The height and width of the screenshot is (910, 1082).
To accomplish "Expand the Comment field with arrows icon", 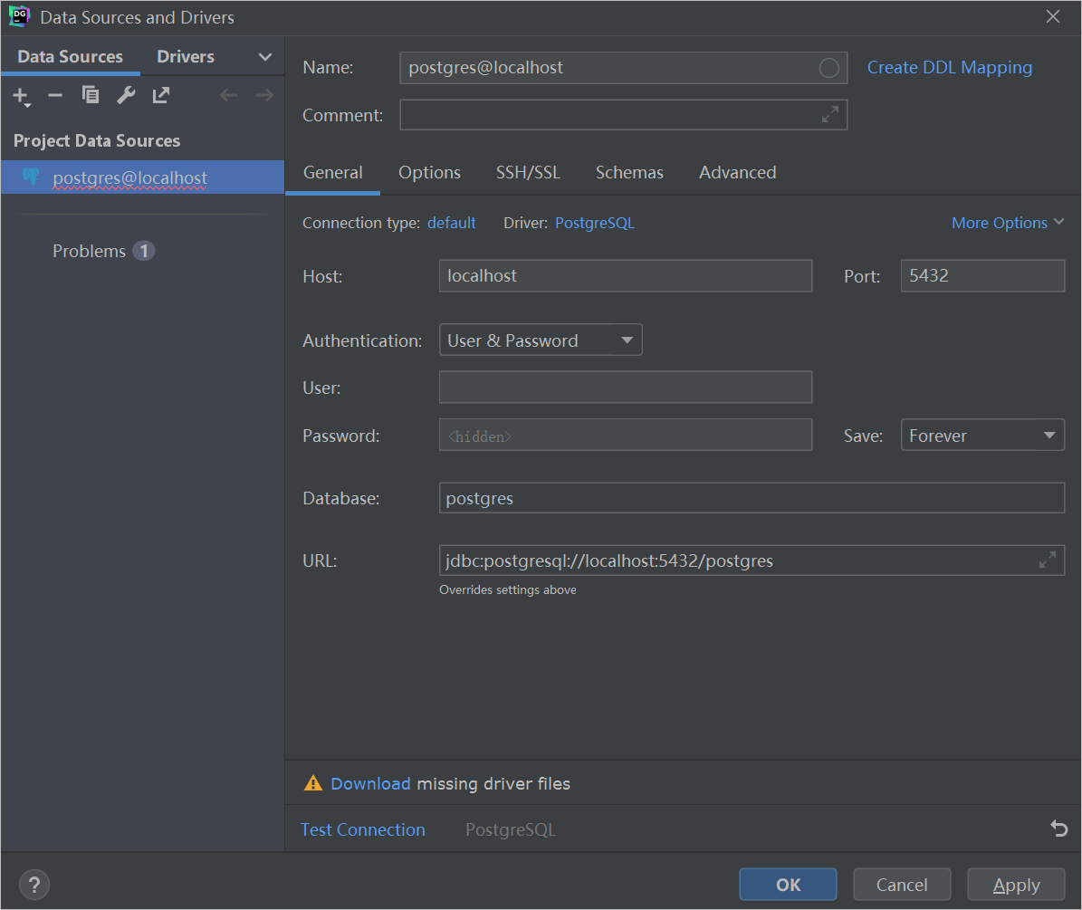I will (829, 115).
